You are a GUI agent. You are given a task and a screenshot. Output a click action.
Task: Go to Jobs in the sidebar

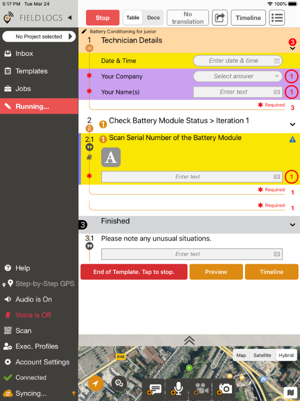click(23, 89)
